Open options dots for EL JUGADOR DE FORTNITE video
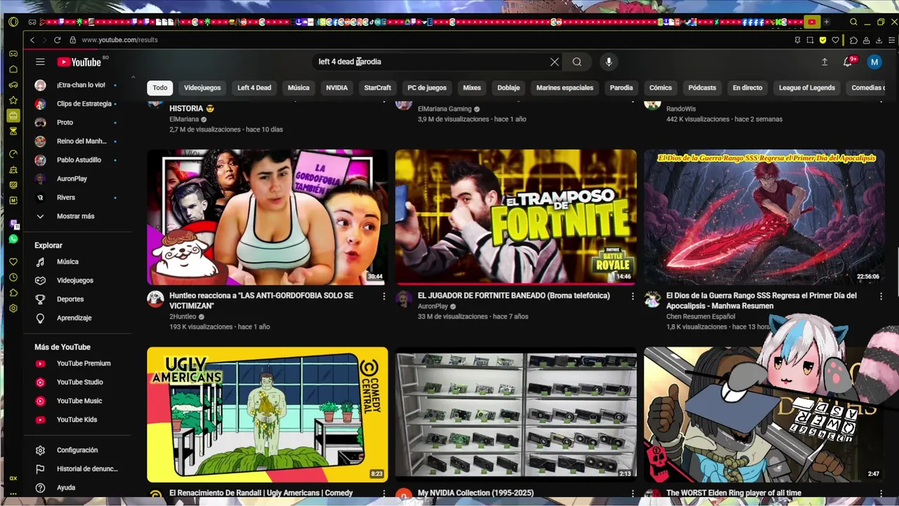 (x=632, y=297)
